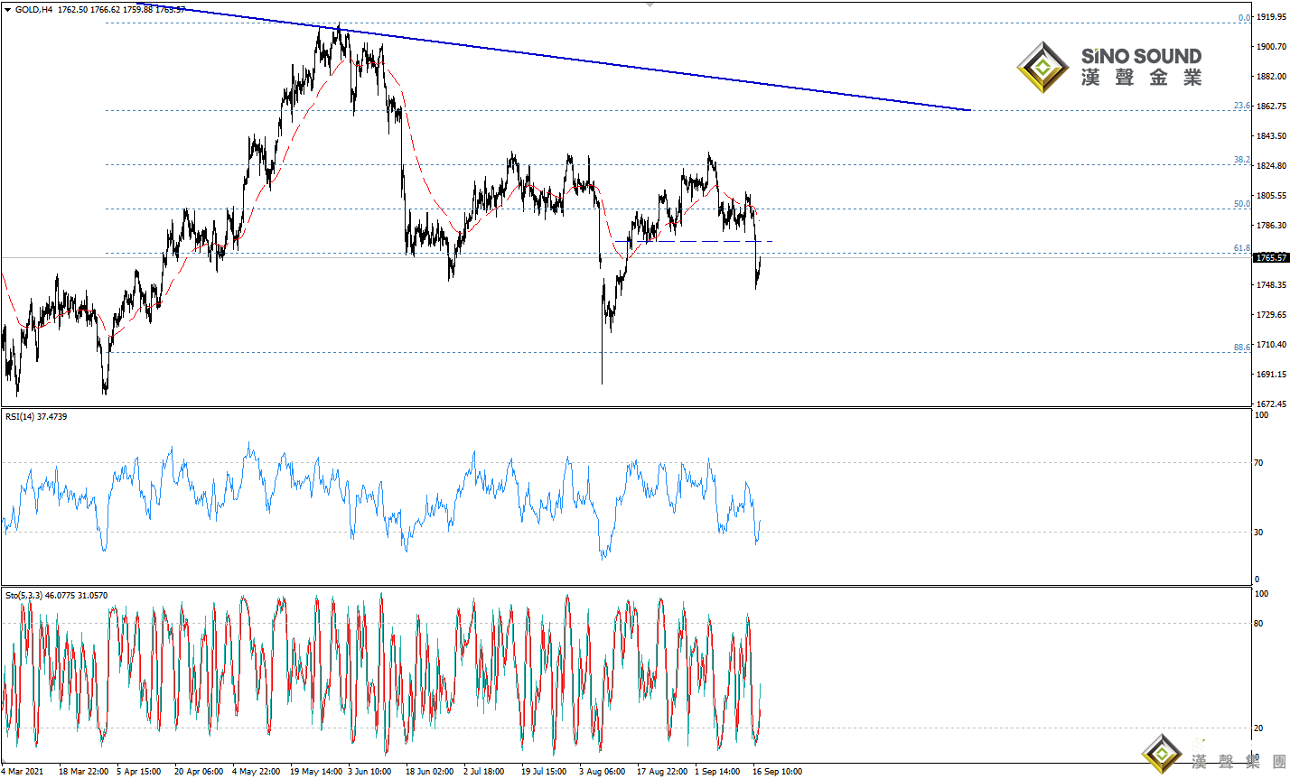Click the 88.6 Fibonacci level label
The width and height of the screenshot is (1290, 779).
click(x=1242, y=348)
